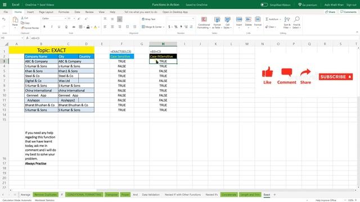Align text left

coord(105,27)
